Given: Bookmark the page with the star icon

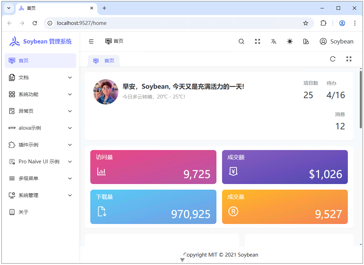Looking at the screenshot, I should pos(306,23).
